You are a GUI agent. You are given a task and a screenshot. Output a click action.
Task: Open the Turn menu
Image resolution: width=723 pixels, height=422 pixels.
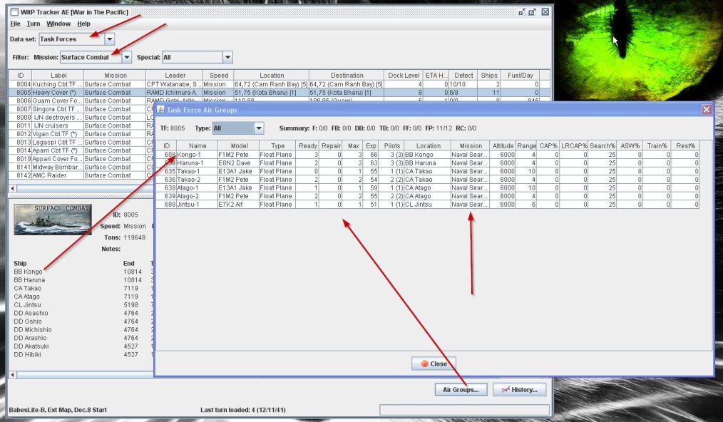(34, 24)
